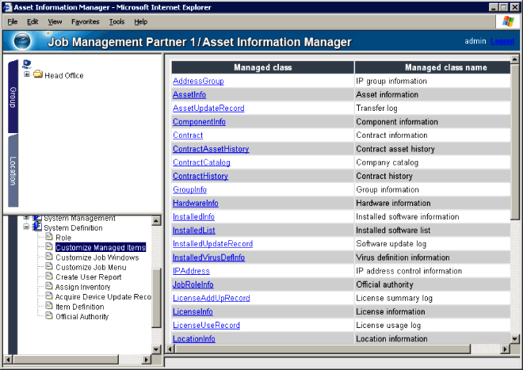
Task: Open the Favorites menu
Action: tap(86, 21)
